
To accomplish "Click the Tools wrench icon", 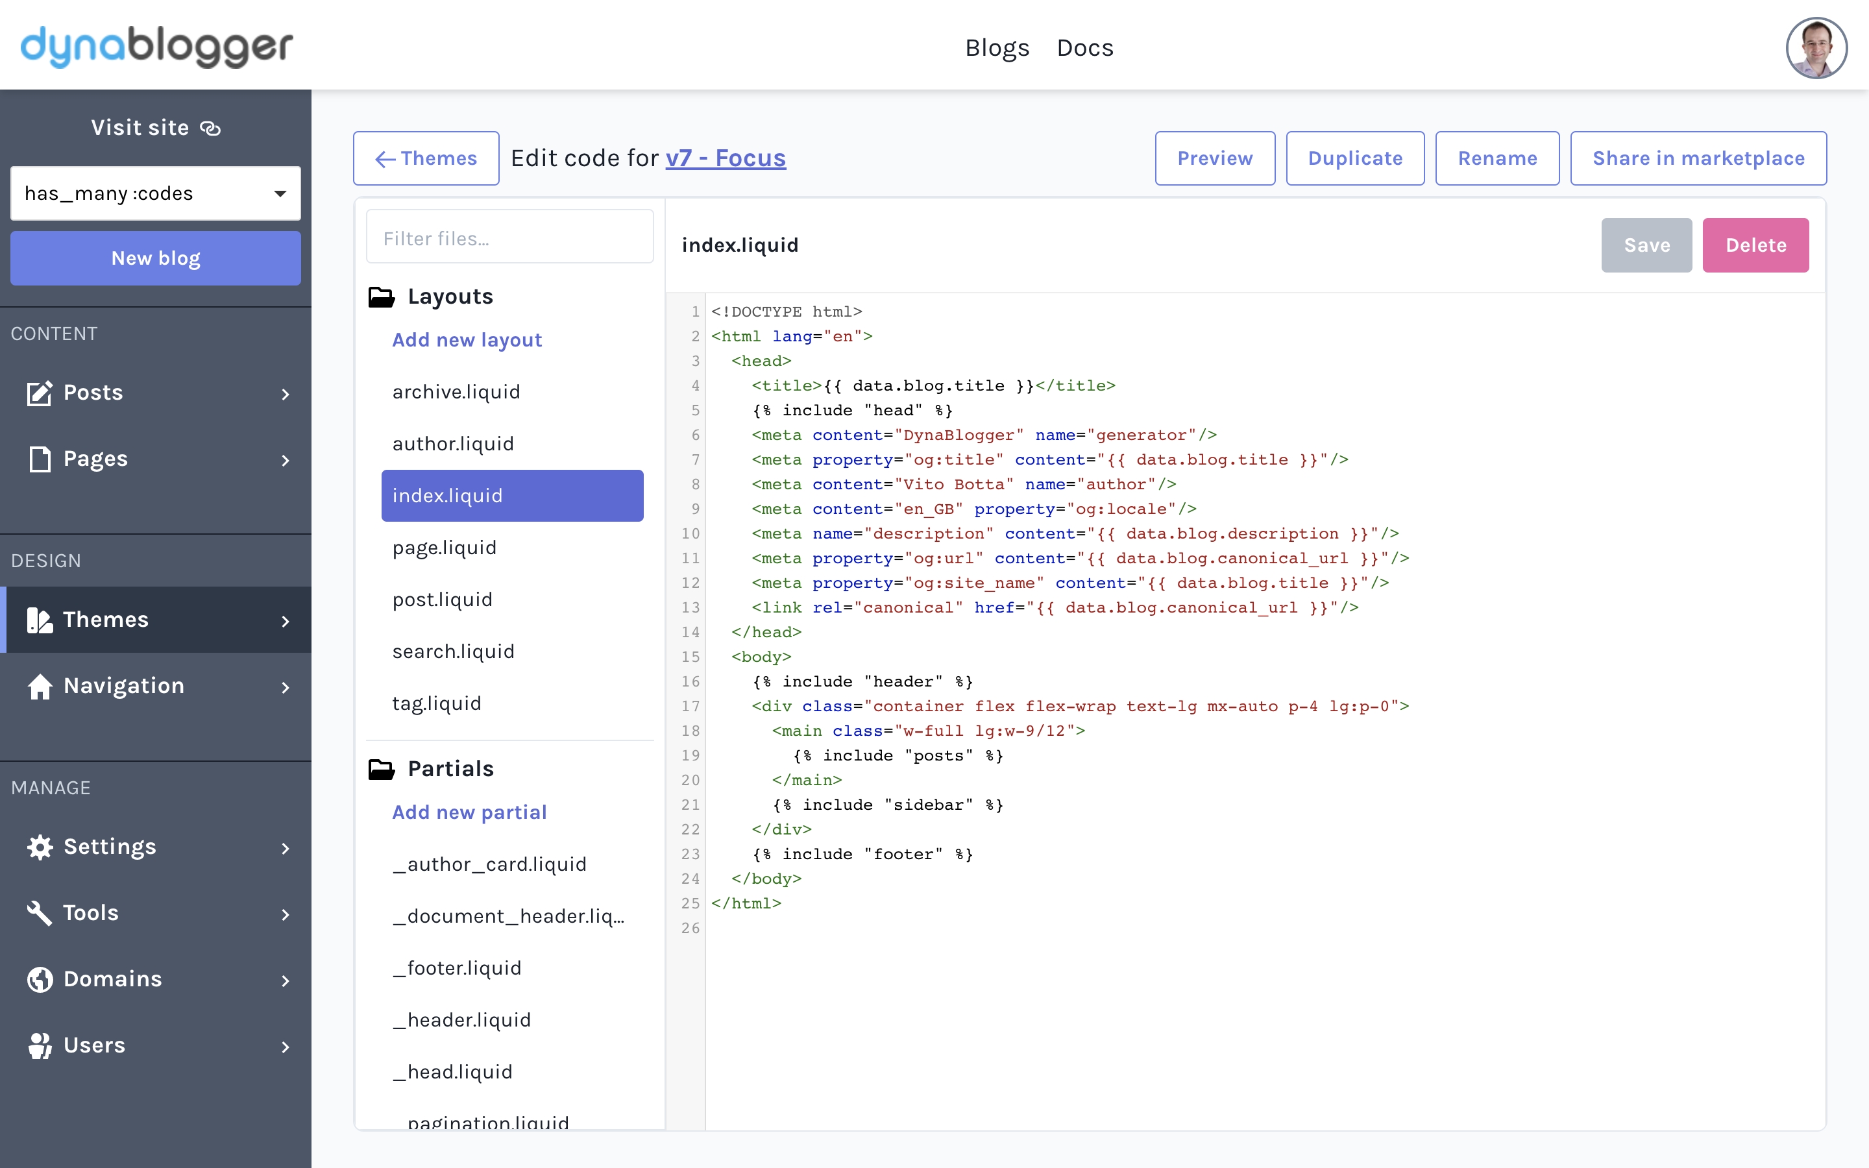I will click(x=40, y=913).
